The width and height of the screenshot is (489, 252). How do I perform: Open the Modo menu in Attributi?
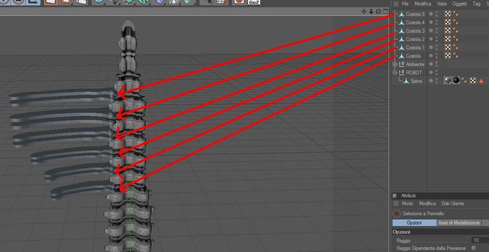click(407, 203)
